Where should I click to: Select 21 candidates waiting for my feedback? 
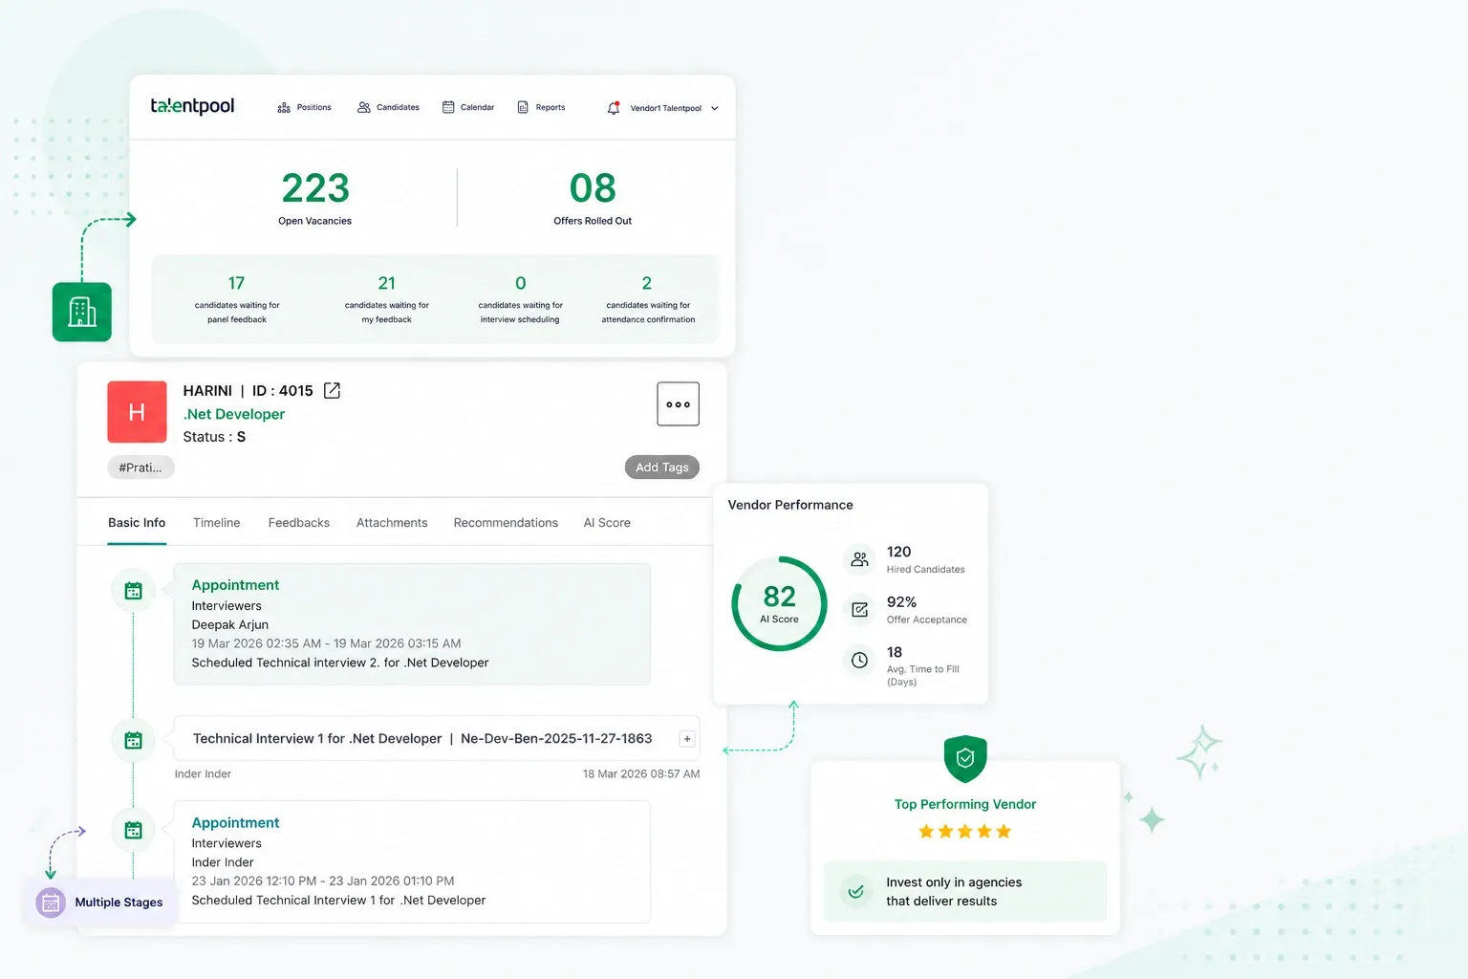387,299
